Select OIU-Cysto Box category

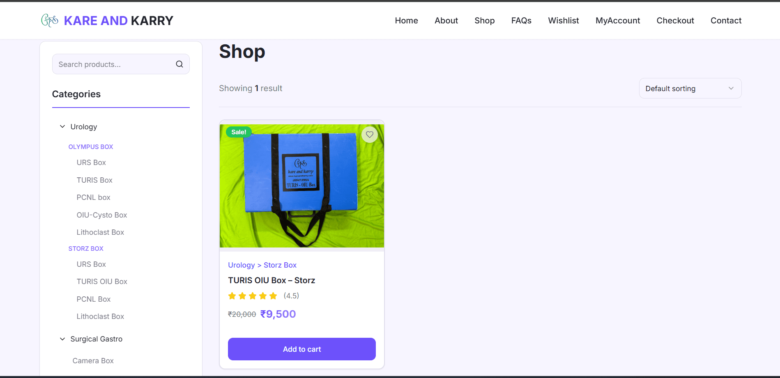(102, 215)
